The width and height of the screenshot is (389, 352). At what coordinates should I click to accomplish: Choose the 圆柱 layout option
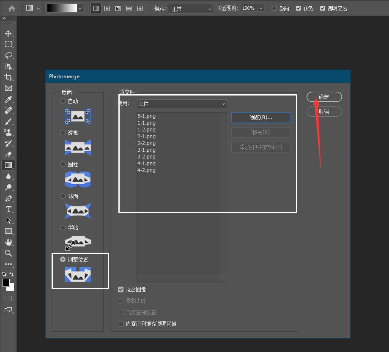pos(63,164)
